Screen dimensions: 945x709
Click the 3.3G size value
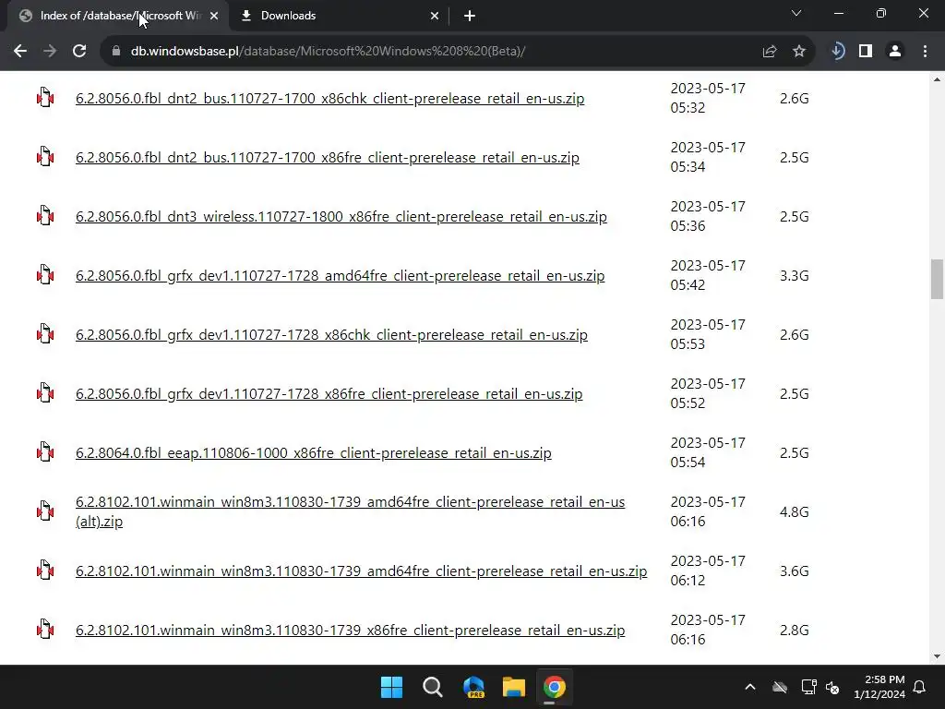pyautogui.click(x=794, y=275)
